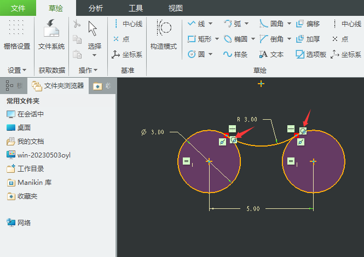Switch to the favorites 收藏夹 panel tab
The width and height of the screenshot is (364, 257).
[x=102, y=86]
